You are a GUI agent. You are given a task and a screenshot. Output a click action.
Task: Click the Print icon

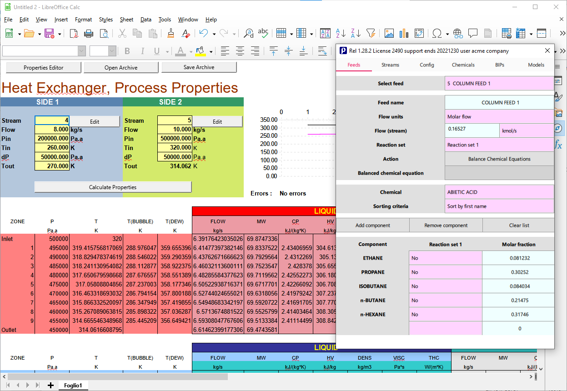(x=89, y=33)
